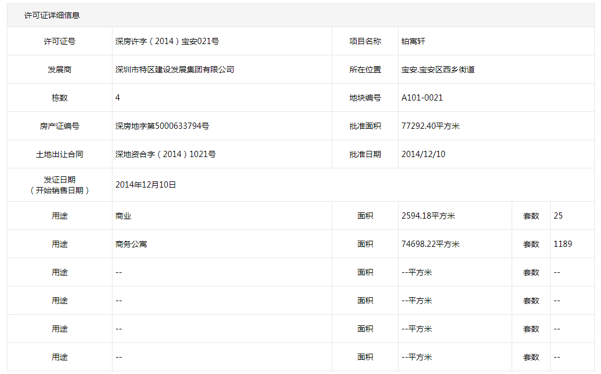Select approval date 2014/12/10
Viewport: 601px width, 374px height.
coord(423,154)
